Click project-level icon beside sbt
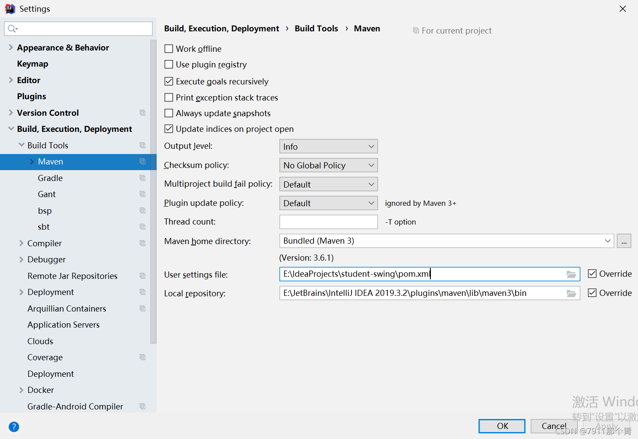Viewport: 638px width, 439px height. pos(142,227)
